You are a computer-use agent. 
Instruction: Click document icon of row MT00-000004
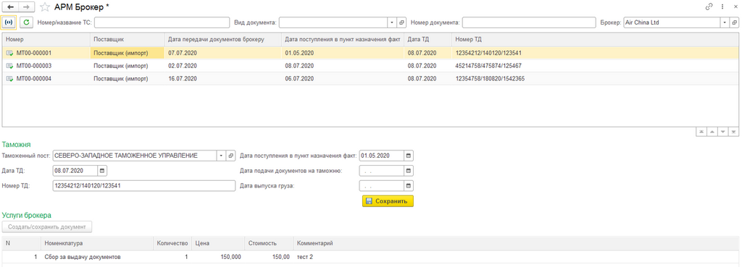point(9,79)
